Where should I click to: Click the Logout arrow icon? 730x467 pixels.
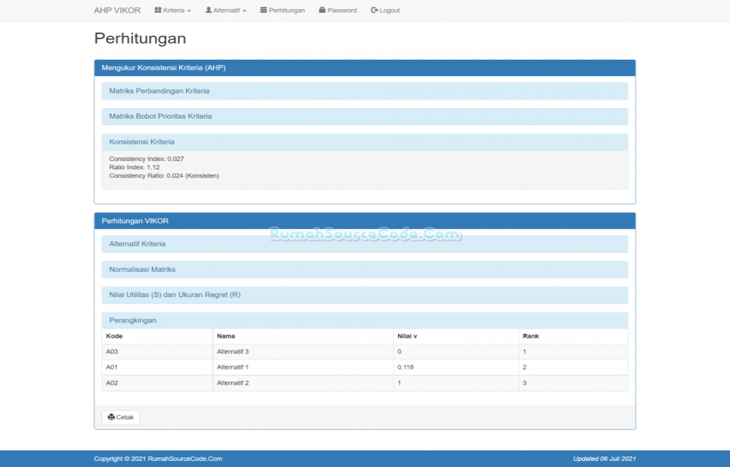pos(374,11)
